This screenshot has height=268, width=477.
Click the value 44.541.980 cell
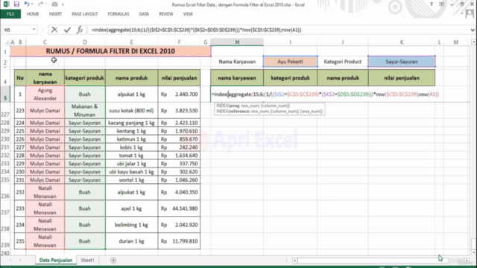click(179, 208)
